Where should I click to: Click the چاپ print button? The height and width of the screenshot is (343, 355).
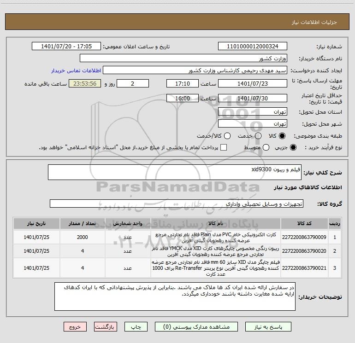pos(136,327)
